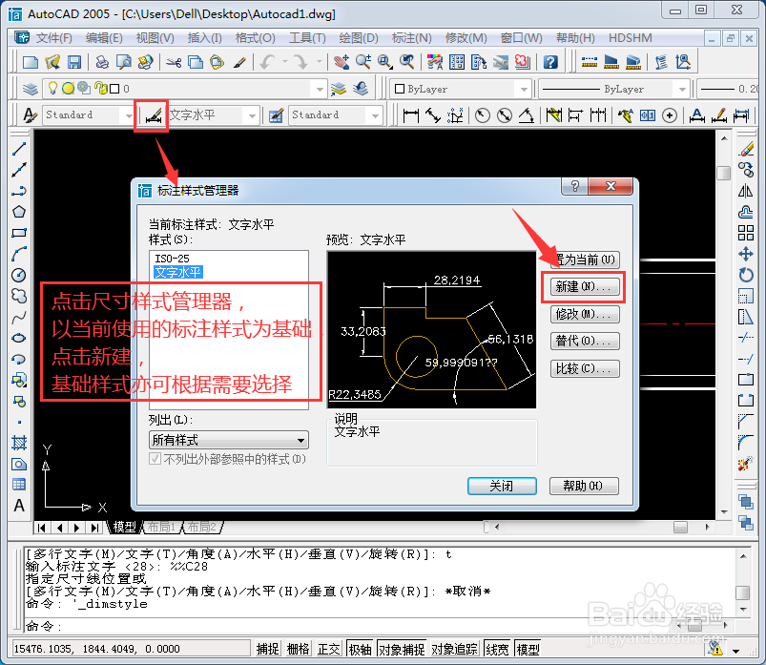The width and height of the screenshot is (766, 665).
Task: Click the 替代(O)... button
Action: 584,341
